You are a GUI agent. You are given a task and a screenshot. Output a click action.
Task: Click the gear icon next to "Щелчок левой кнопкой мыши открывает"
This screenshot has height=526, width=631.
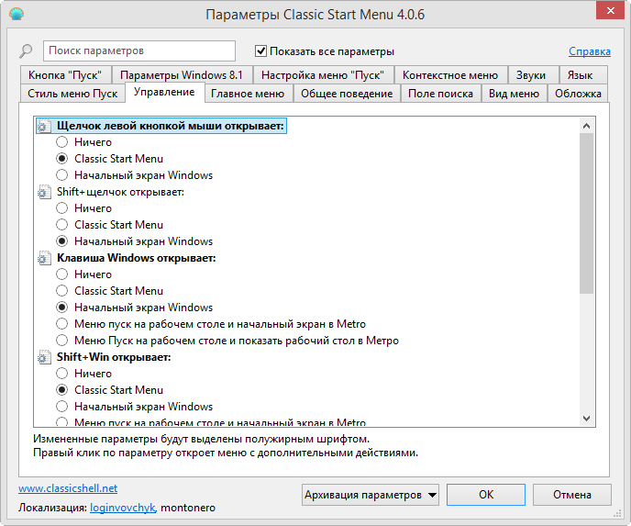tap(43, 127)
